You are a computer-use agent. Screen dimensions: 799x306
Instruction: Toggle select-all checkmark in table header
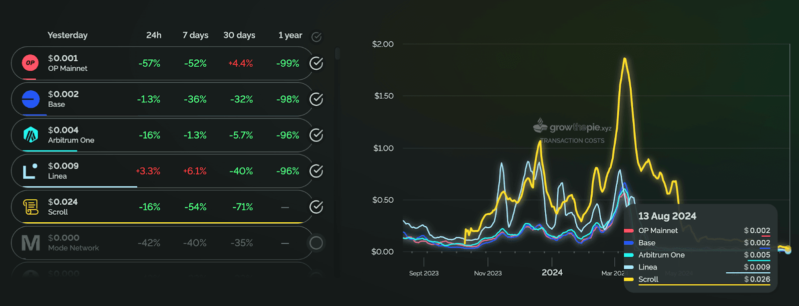[x=316, y=36]
